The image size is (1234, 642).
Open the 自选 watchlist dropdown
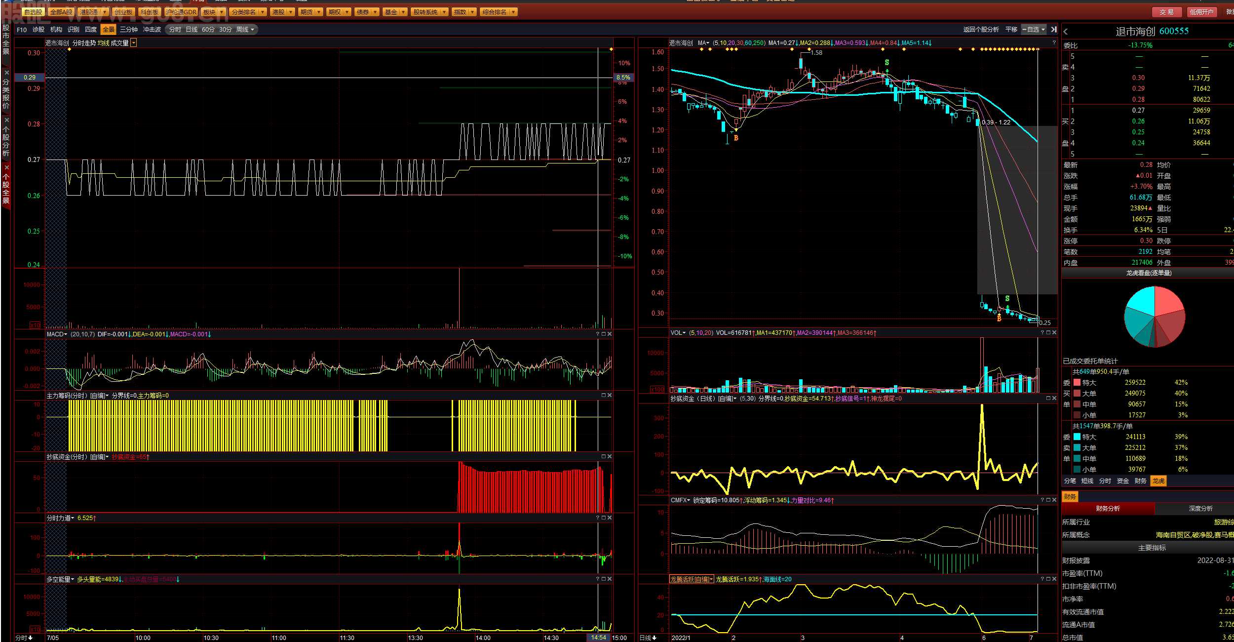click(1034, 30)
